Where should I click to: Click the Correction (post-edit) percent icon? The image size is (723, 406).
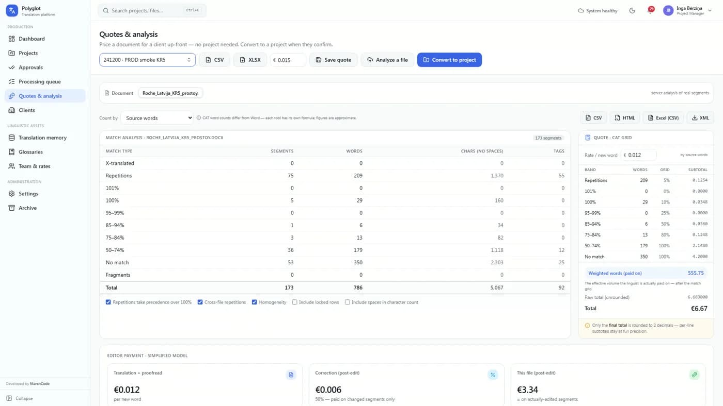tap(493, 375)
